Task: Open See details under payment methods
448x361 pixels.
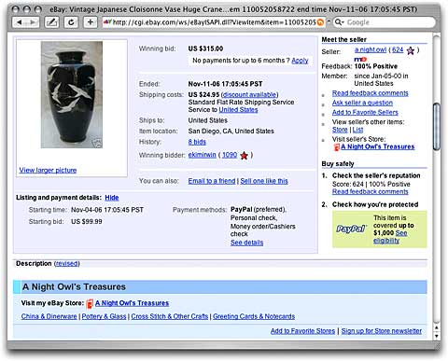Action: point(246,243)
